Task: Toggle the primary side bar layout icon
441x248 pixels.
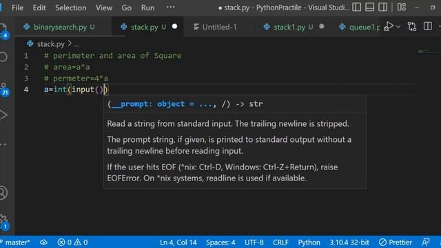Action: (357, 7)
